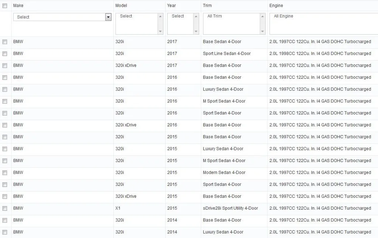
Task: Open the Make Select dropdown
Action: 62,17
